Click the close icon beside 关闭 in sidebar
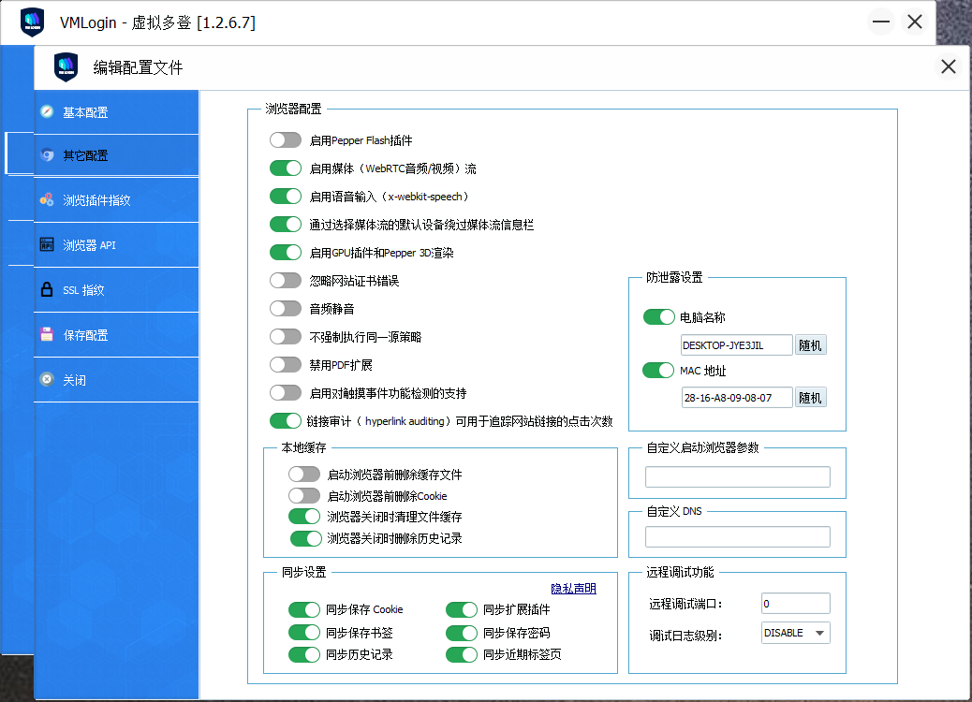This screenshot has width=972, height=702. click(47, 379)
